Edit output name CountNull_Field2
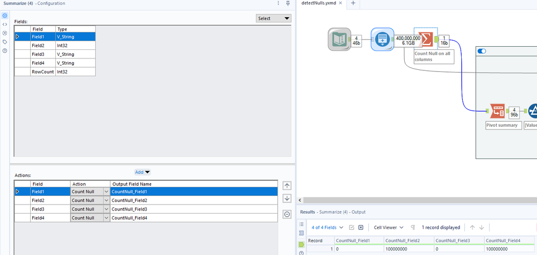This screenshot has width=537, height=255. [194, 200]
